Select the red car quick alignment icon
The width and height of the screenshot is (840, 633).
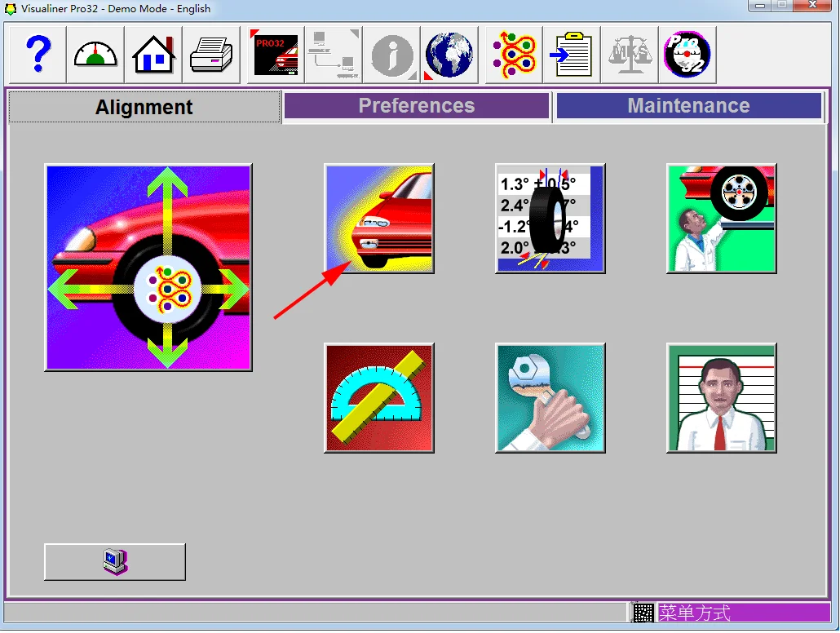point(379,217)
